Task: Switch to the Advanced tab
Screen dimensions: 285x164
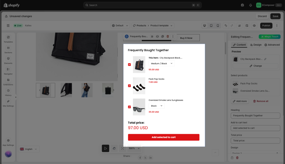Action: 272,45
